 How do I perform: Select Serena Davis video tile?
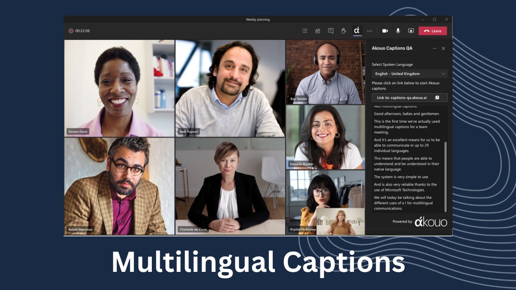click(x=119, y=88)
